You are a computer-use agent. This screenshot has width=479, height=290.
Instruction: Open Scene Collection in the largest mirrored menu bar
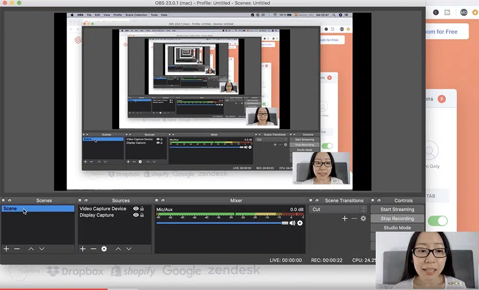click(x=136, y=15)
